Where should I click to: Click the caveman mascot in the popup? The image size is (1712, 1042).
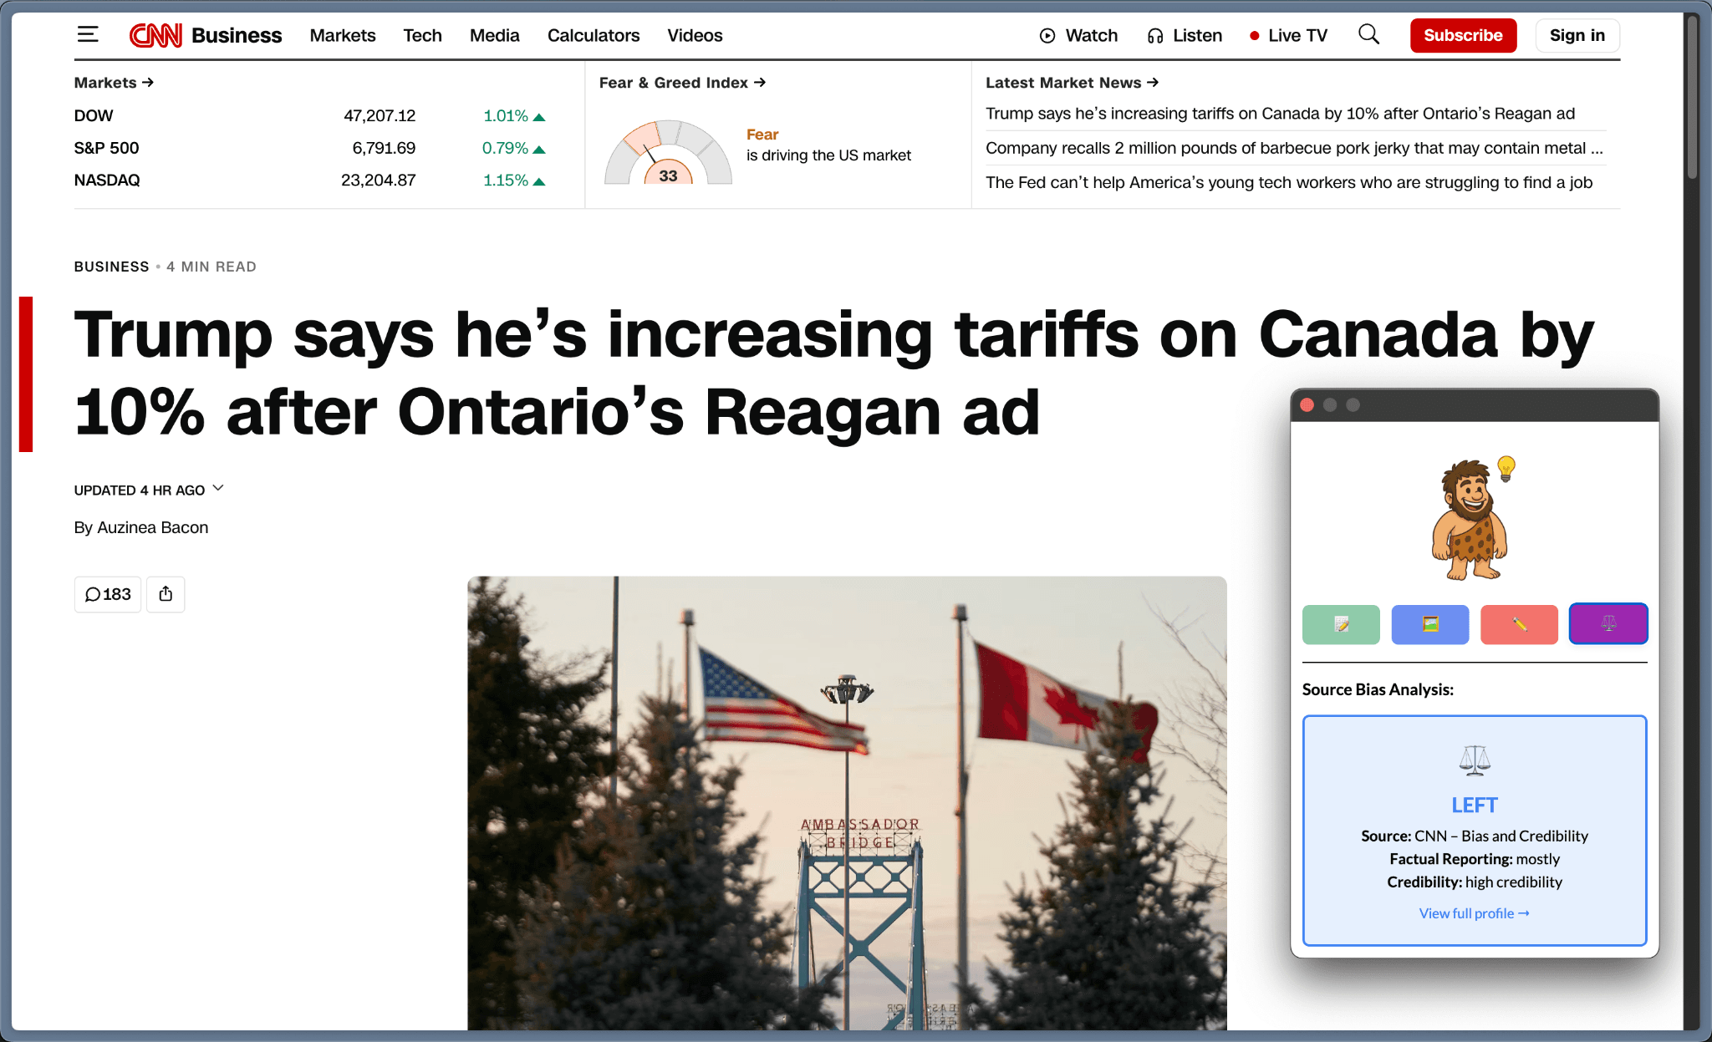1471,519
